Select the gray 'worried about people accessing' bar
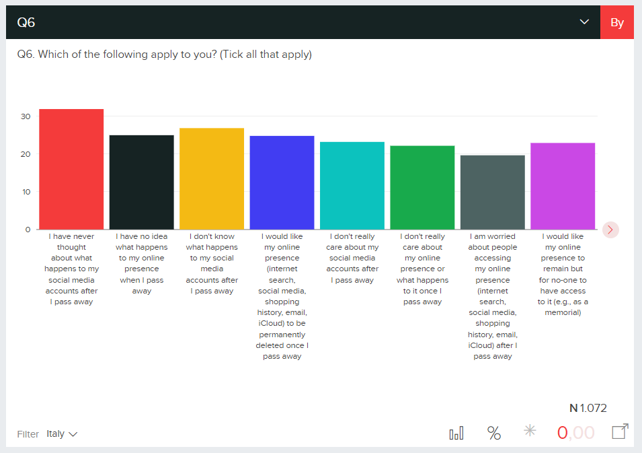 click(x=492, y=192)
